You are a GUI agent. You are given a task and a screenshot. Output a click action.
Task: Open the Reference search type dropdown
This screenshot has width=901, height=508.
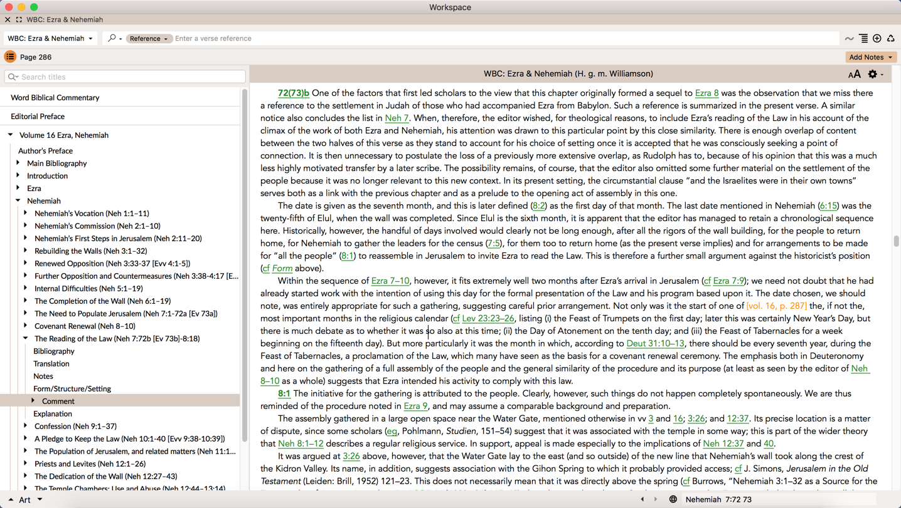click(x=148, y=39)
